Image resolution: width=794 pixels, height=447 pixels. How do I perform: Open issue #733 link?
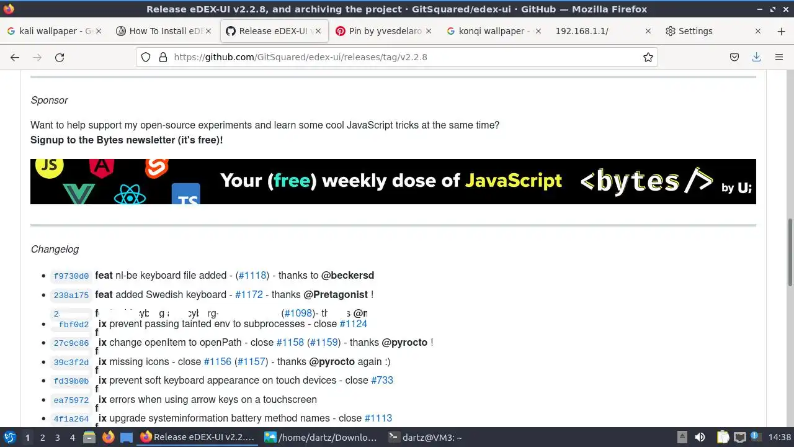pyautogui.click(x=382, y=380)
